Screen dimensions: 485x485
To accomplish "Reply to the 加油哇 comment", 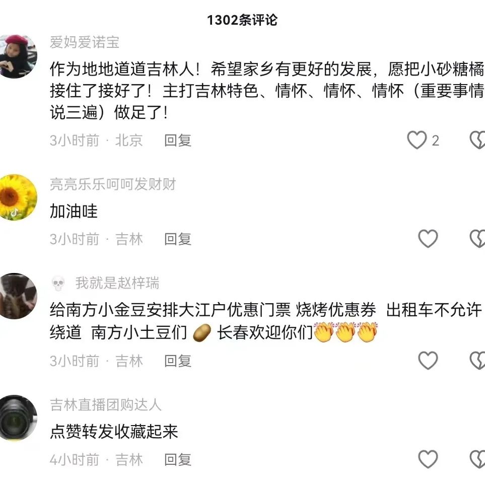I will [x=178, y=239].
